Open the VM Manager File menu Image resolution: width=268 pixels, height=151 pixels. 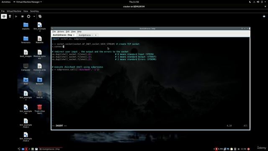pyautogui.click(x=3, y=11)
